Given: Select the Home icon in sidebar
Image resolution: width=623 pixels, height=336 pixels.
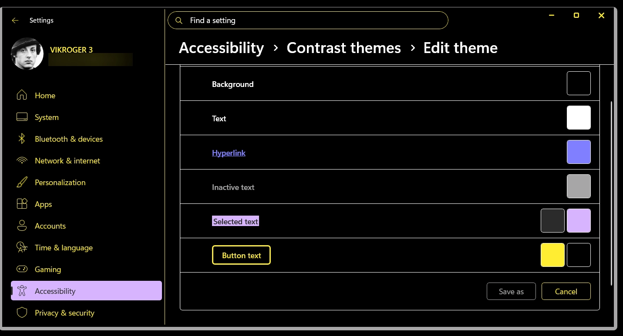Looking at the screenshot, I should click(22, 95).
